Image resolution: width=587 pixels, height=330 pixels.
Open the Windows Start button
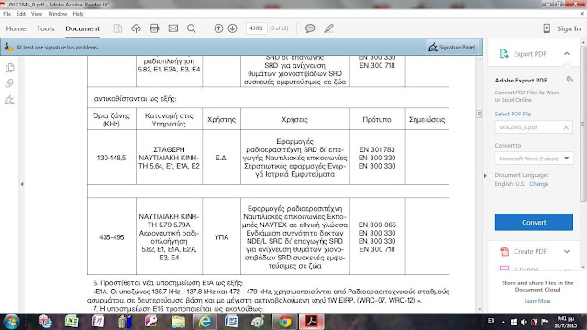pos(11,322)
